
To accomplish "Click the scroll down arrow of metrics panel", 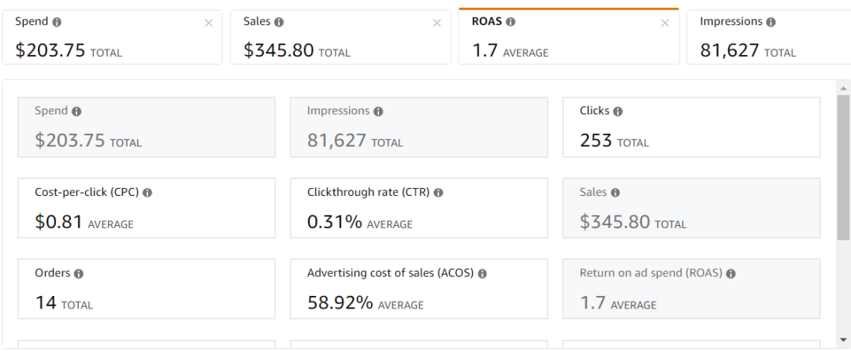I will (x=843, y=338).
